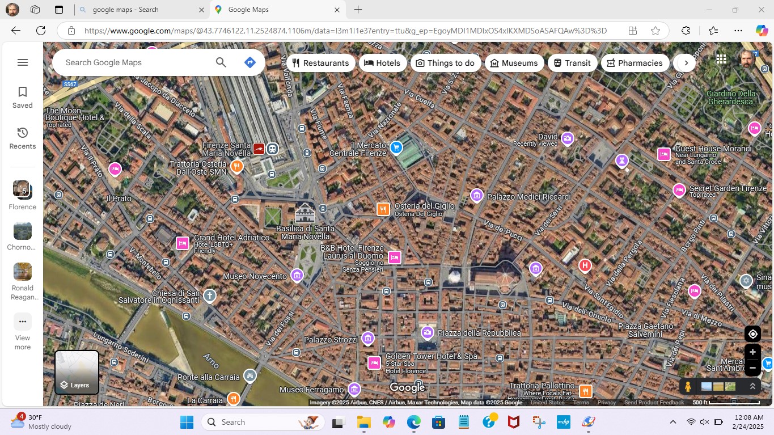The height and width of the screenshot is (435, 774).
Task: Filter map by Things to do
Action: pos(446,63)
